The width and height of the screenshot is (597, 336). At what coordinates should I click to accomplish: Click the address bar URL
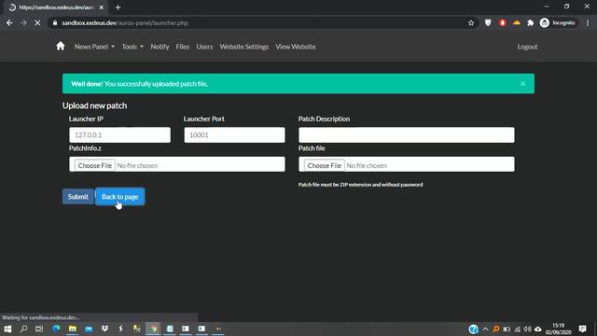(x=125, y=22)
